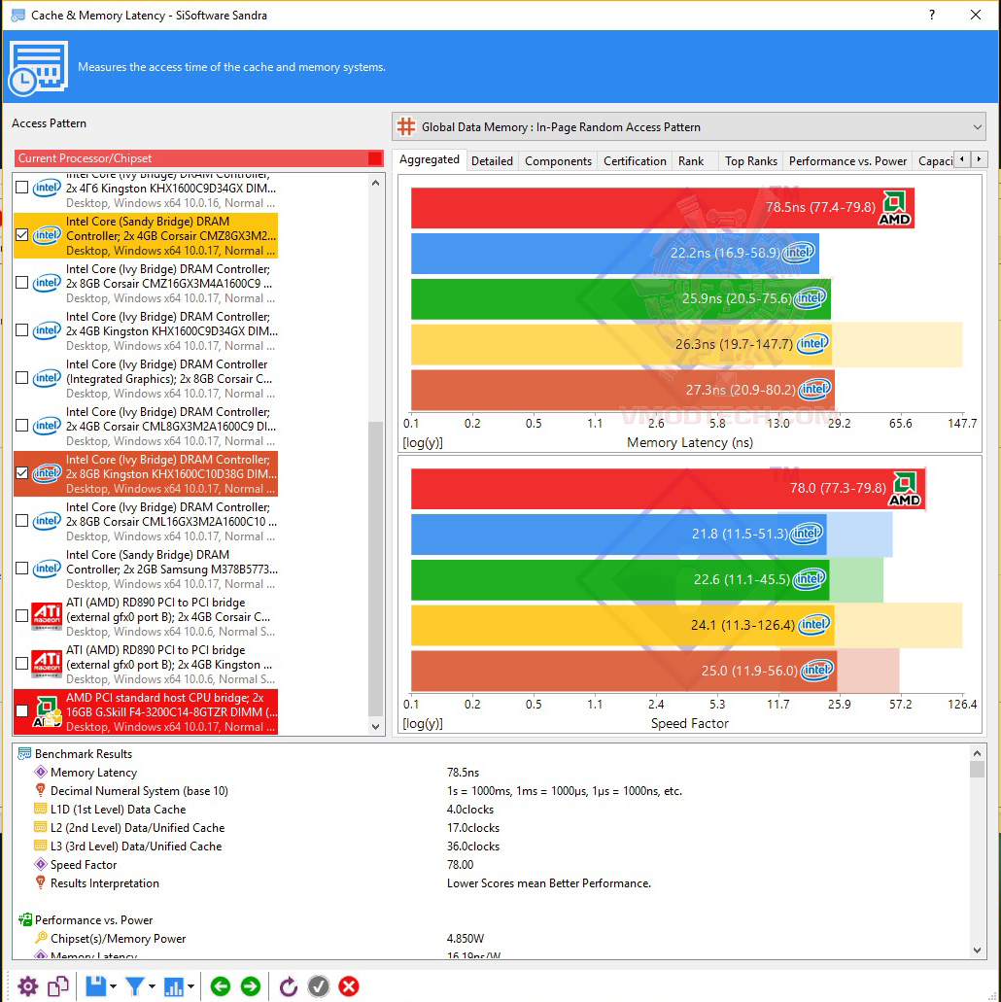Click the Benchmark Results section icon

point(24,754)
